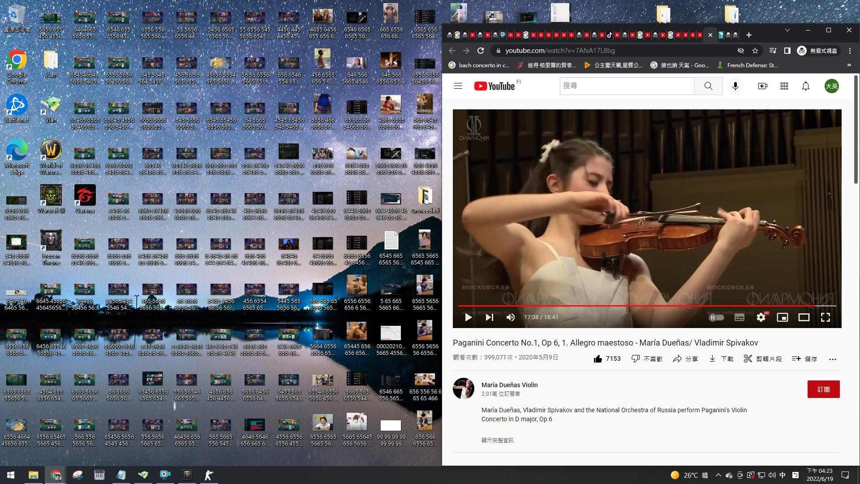Viewport: 860px width, 484px height.
Task: Toggle subtitles on the video player
Action: pos(740,317)
